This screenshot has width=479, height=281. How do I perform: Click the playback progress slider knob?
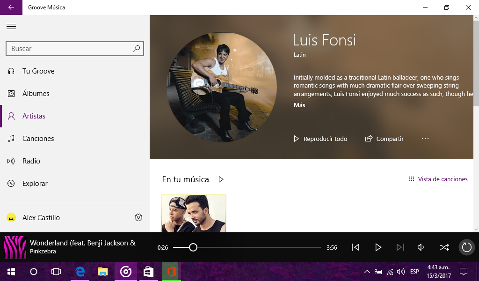pos(193,247)
